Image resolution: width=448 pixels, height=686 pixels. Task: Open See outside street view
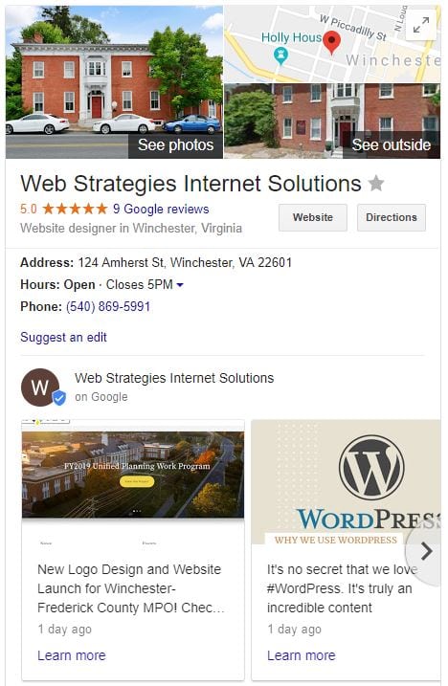pos(392,144)
